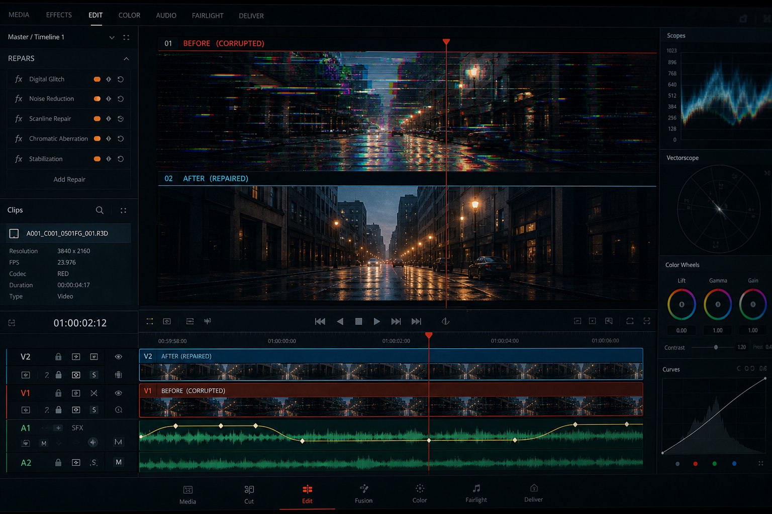
Task: Switch to the COLOR top tab
Action: click(129, 16)
